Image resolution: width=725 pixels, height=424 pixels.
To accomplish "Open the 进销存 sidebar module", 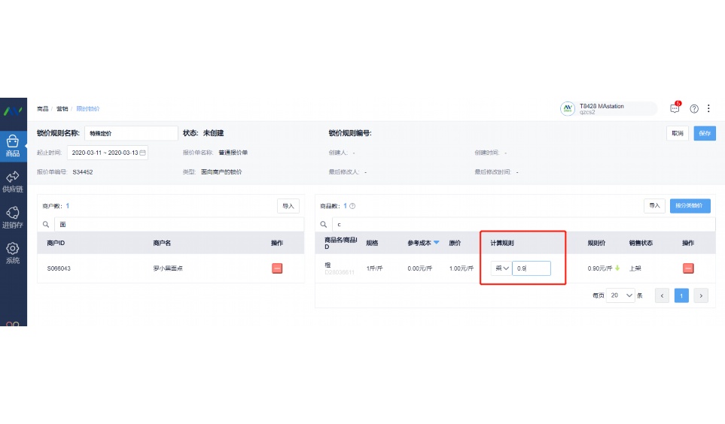I will point(13,217).
